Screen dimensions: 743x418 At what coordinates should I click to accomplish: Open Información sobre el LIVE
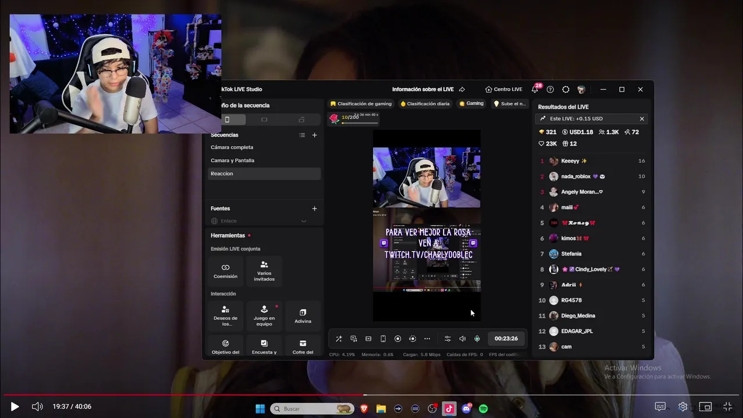pos(423,89)
